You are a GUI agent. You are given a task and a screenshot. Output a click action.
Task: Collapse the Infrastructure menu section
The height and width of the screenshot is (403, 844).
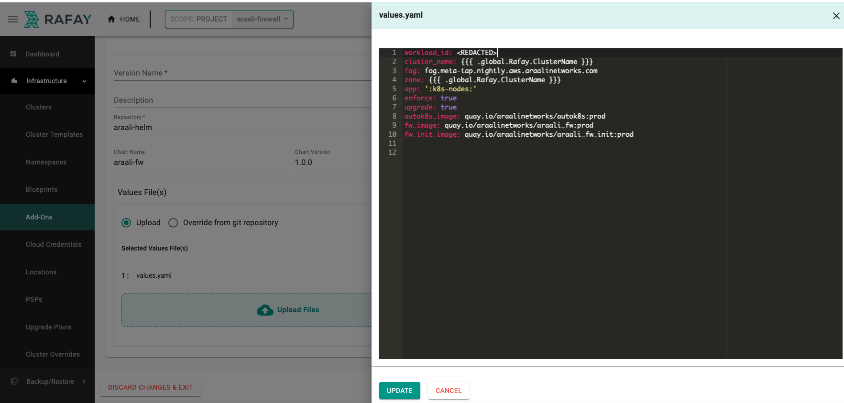[85, 81]
